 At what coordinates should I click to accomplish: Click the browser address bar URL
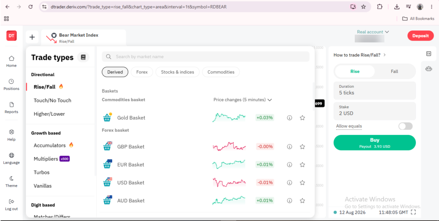tap(138, 7)
